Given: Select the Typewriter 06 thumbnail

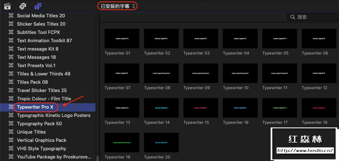Looking at the screenshot, I should 319,39.
